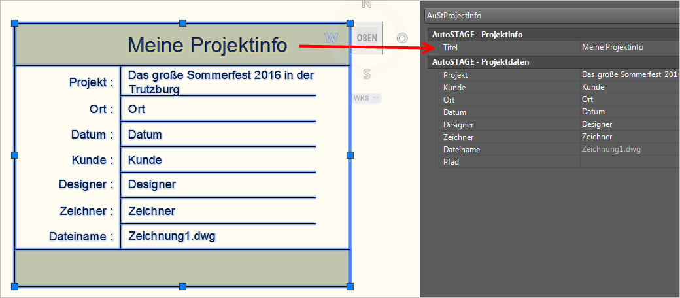Click the ViewCube compass letter W
The image size is (680, 298).
click(331, 38)
